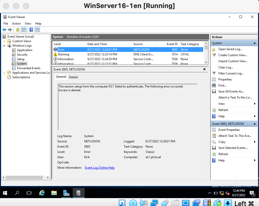Select Subscriptions in the tree
The image size is (259, 206).
coord(21,77)
